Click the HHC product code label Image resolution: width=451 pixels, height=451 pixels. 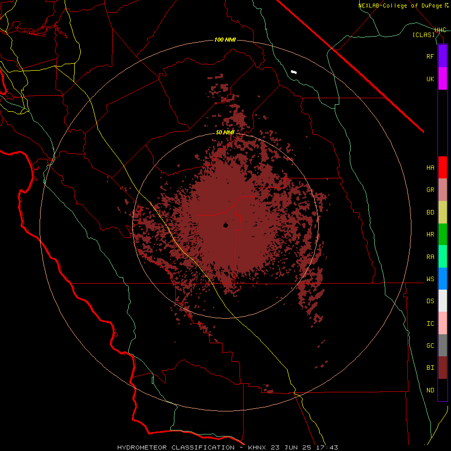point(440,30)
